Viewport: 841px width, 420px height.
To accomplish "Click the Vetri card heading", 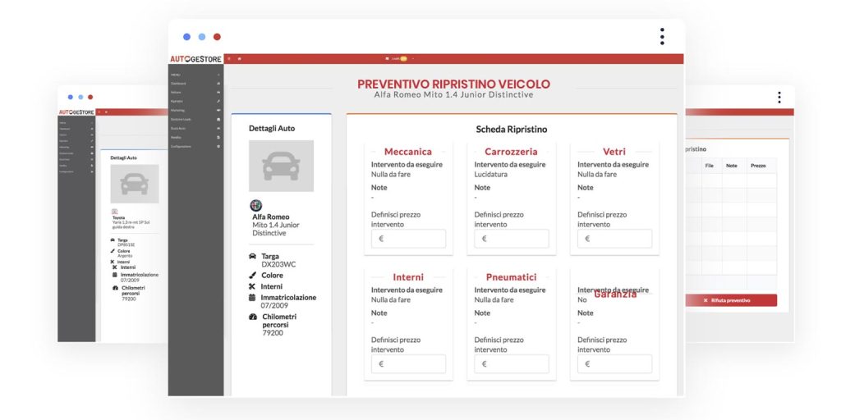I will (614, 152).
